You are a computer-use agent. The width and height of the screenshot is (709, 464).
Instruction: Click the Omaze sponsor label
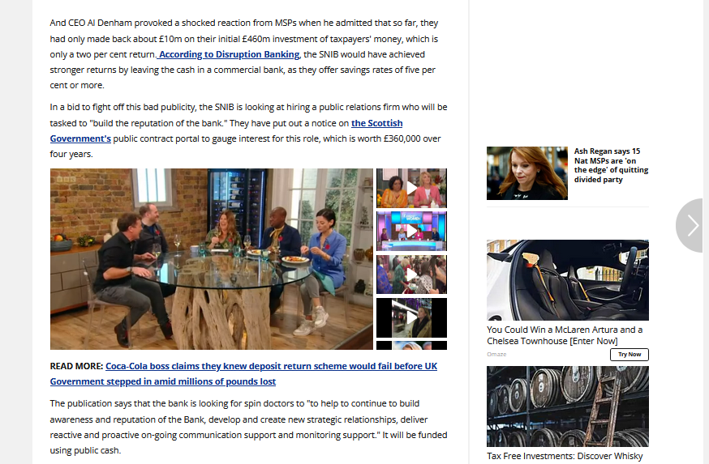(496, 355)
